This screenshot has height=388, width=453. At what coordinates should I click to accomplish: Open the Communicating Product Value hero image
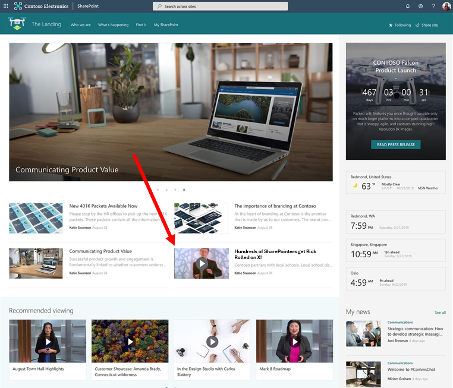click(171, 112)
